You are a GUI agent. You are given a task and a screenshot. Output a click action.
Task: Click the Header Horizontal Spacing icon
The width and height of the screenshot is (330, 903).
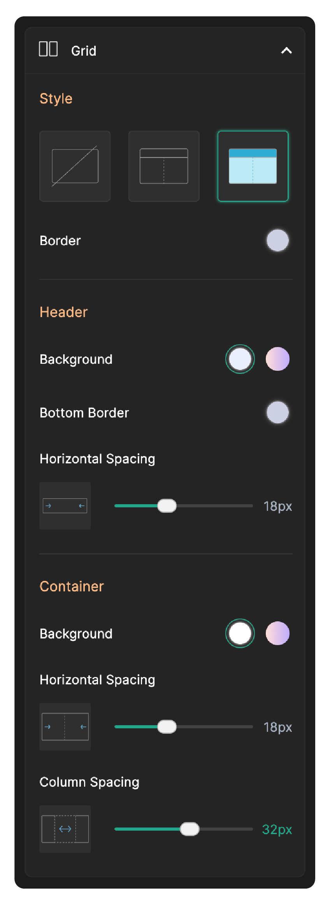coord(65,506)
